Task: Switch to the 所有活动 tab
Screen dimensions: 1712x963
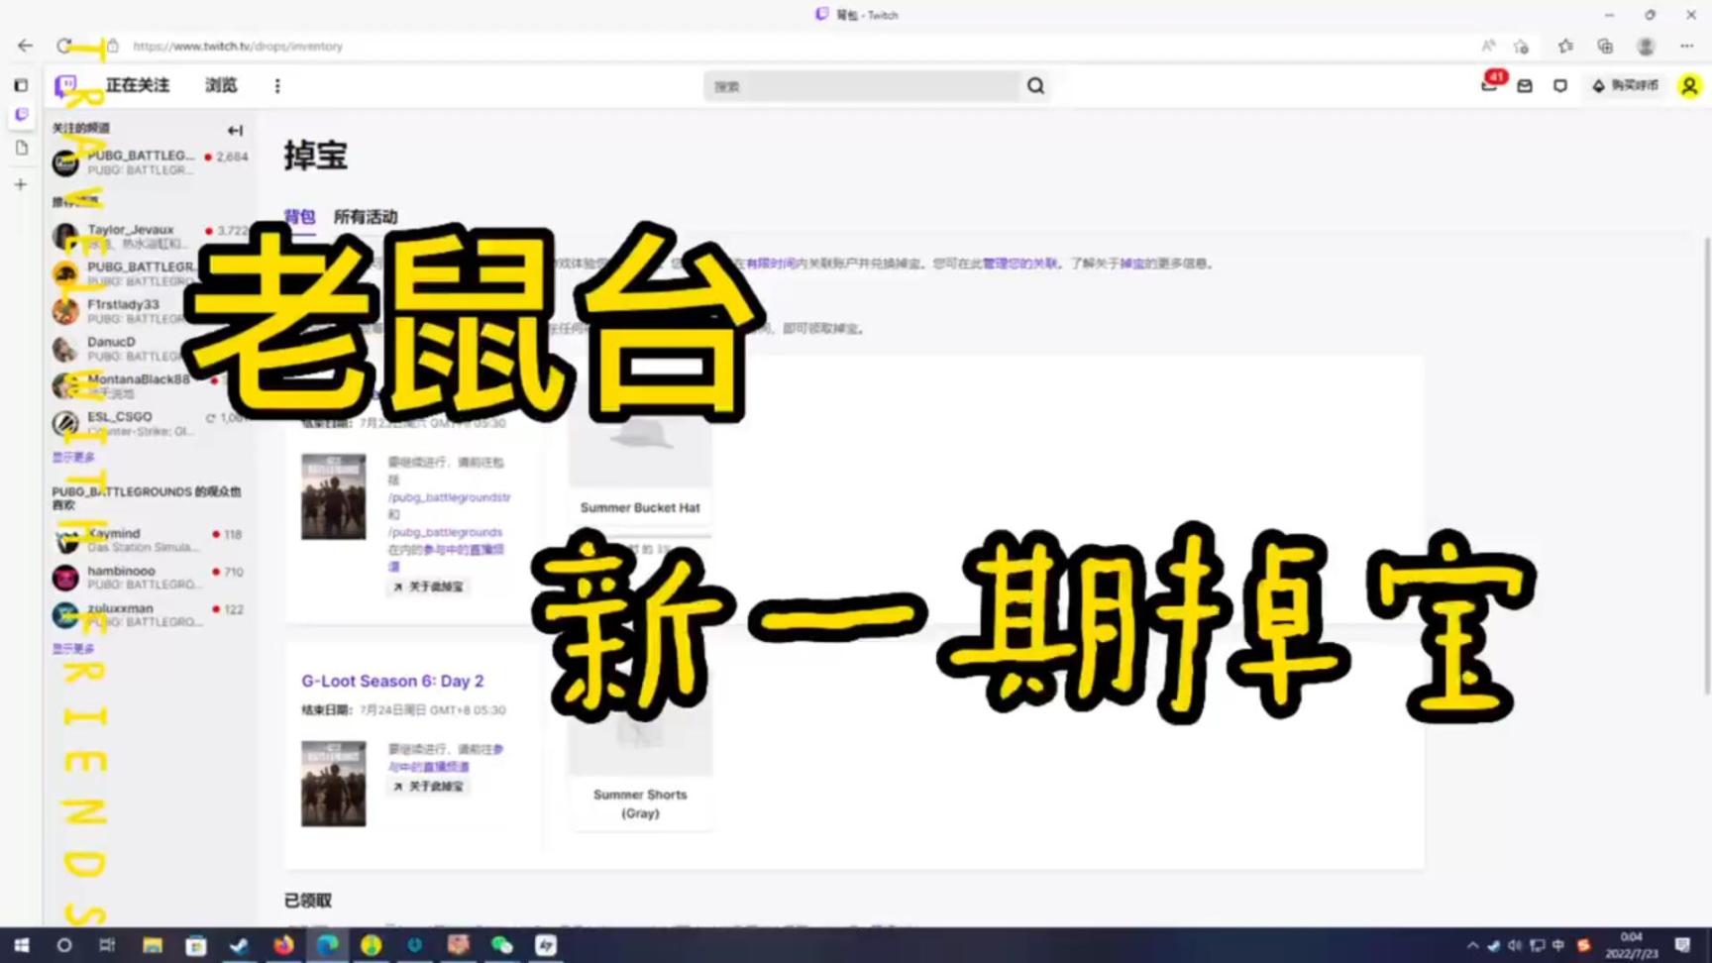Action: coord(365,217)
